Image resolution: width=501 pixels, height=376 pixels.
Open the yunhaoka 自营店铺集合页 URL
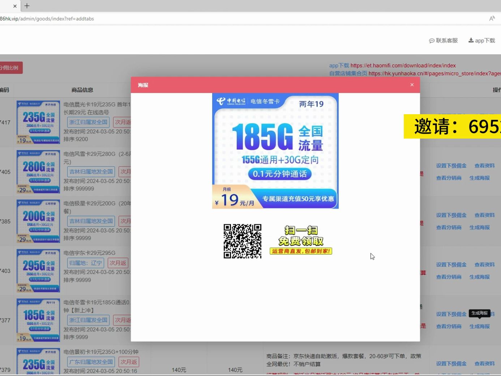[434, 73]
